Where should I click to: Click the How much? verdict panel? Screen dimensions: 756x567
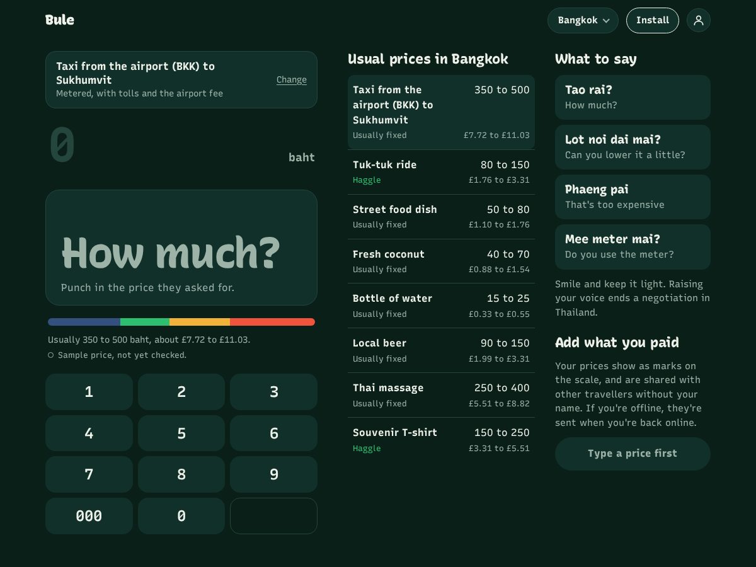point(181,248)
